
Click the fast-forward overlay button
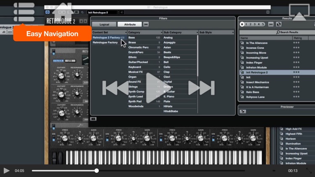(x=194, y=88)
